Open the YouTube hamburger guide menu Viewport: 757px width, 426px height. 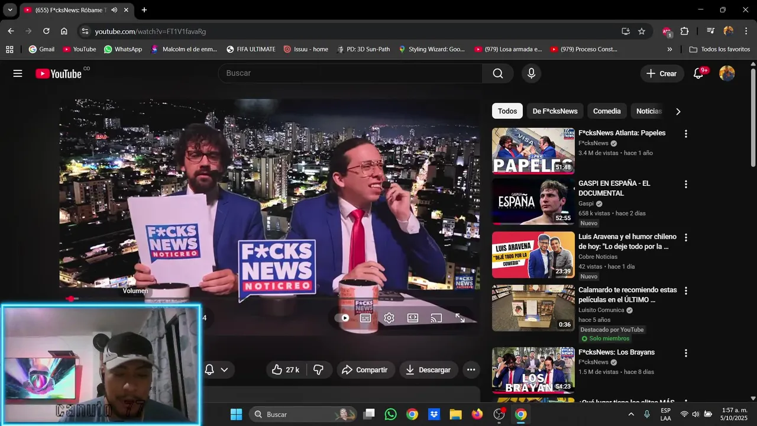[x=18, y=73]
